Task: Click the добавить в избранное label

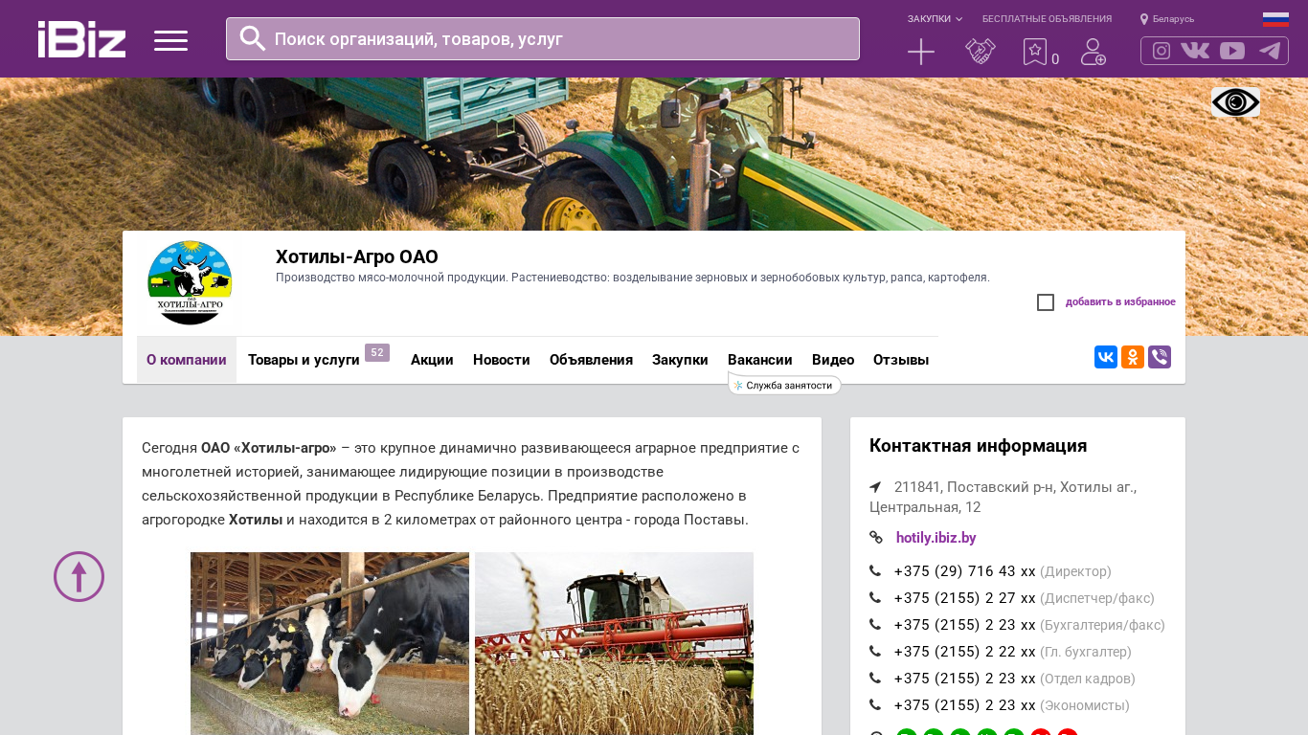Action: 1120,302
